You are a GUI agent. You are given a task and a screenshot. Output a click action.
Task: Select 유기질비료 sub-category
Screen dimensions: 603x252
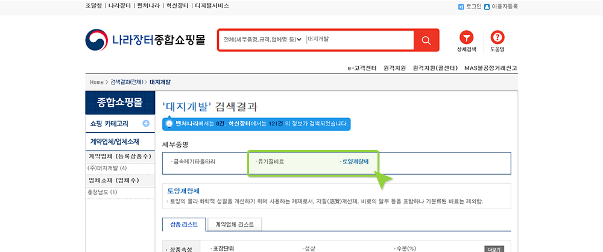pyautogui.click(x=270, y=162)
